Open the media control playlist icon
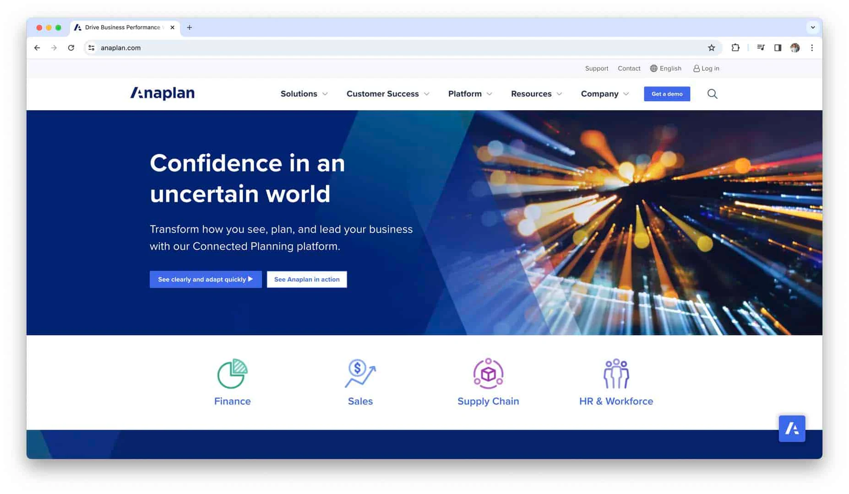The image size is (849, 494). [761, 48]
